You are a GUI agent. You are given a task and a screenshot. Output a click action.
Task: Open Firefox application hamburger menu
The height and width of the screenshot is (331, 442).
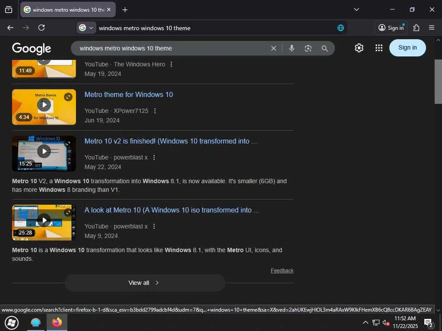(432, 28)
